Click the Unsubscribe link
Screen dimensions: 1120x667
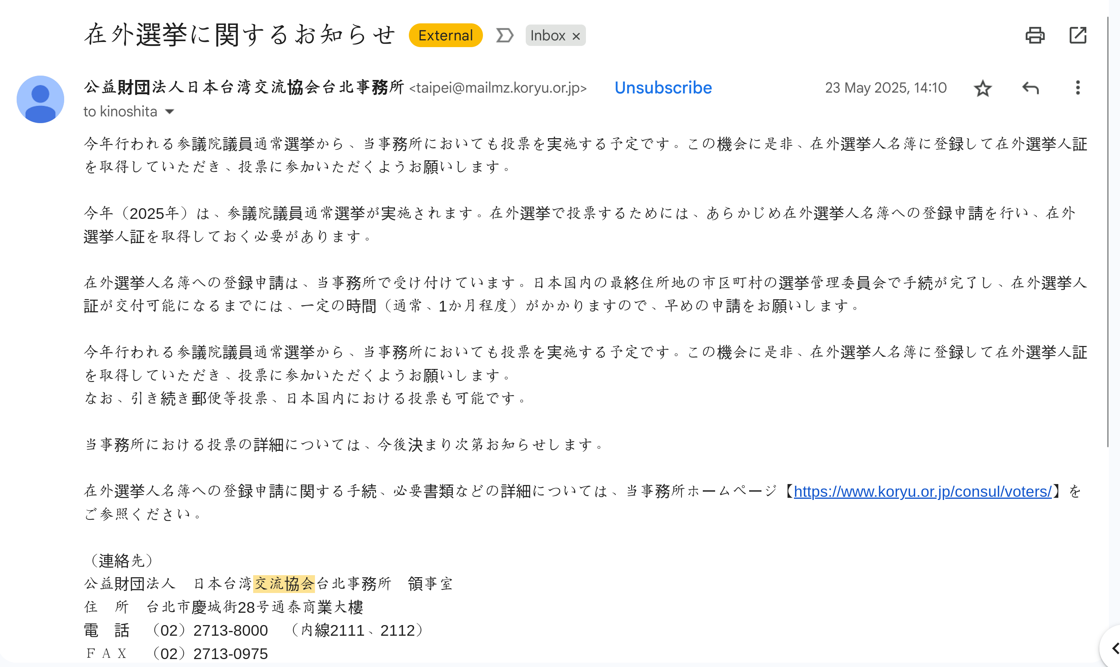pos(663,88)
